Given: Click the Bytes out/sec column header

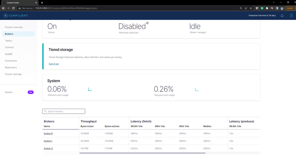Looking at the screenshot, I should tap(112, 126).
